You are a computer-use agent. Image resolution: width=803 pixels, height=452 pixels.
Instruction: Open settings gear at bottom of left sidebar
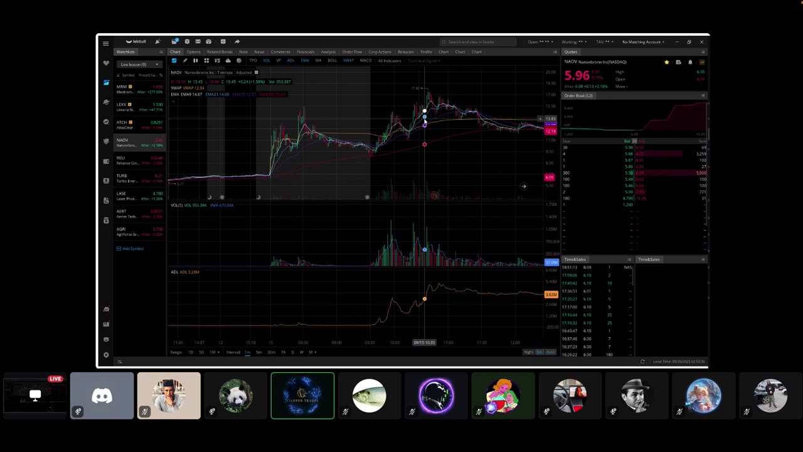[105, 355]
